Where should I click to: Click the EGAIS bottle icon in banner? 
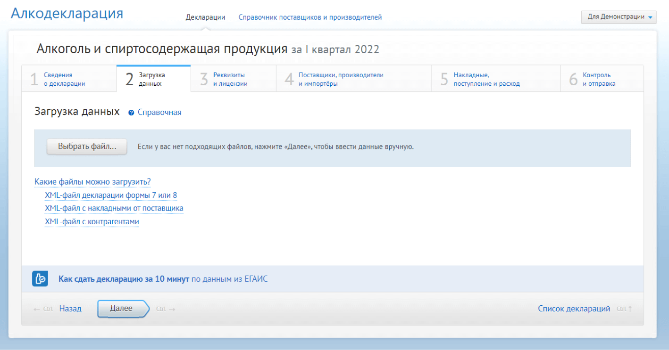pyautogui.click(x=40, y=279)
